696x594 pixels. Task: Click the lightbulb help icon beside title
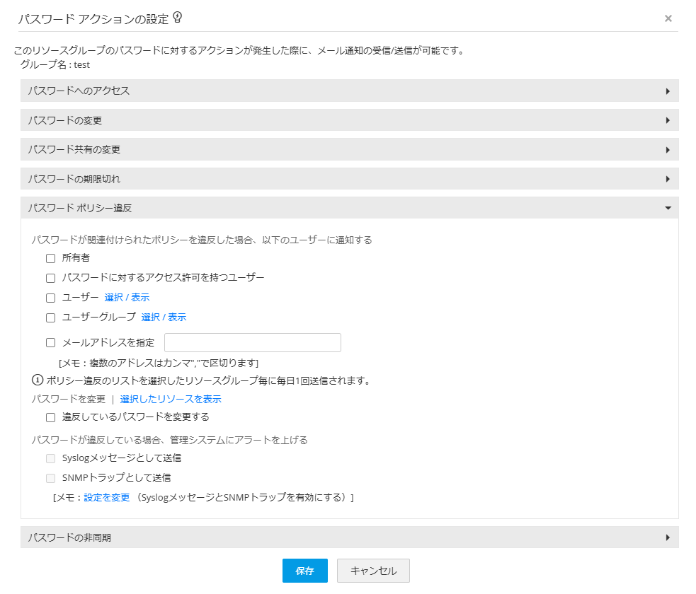point(178,18)
